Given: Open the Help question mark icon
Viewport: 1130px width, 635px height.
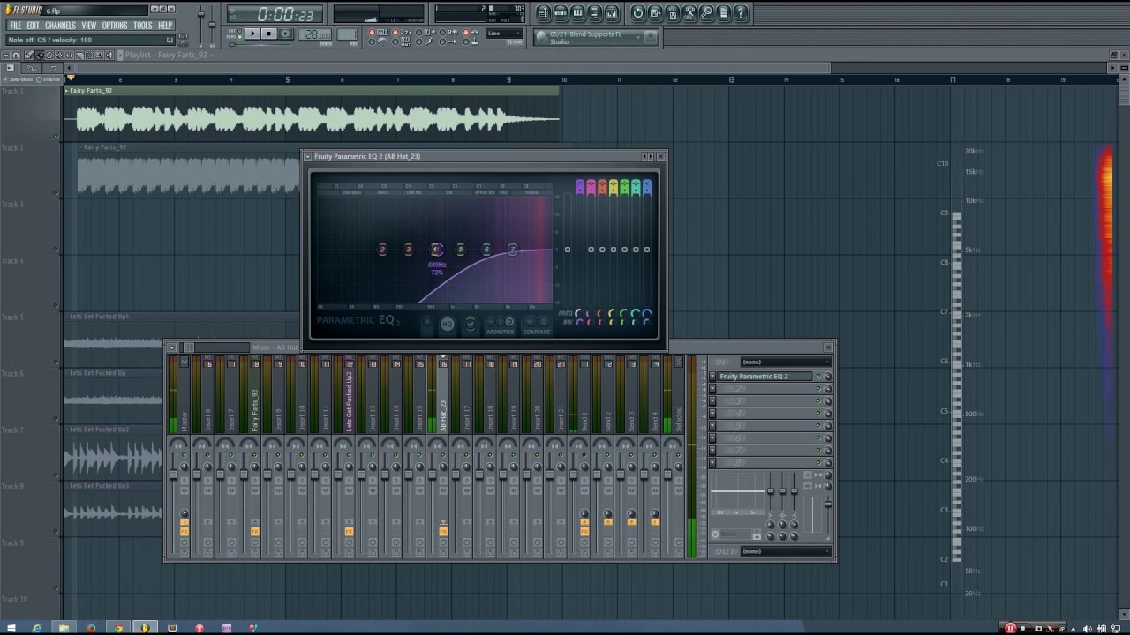Looking at the screenshot, I should 741,12.
